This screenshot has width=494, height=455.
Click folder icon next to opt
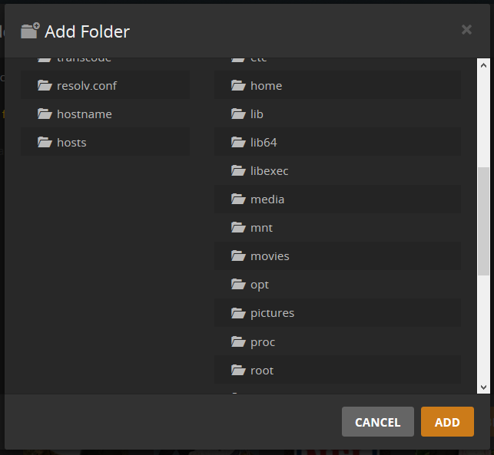[238, 284]
